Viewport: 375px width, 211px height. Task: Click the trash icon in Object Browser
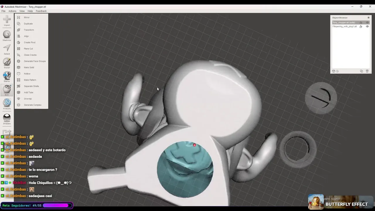(x=367, y=71)
